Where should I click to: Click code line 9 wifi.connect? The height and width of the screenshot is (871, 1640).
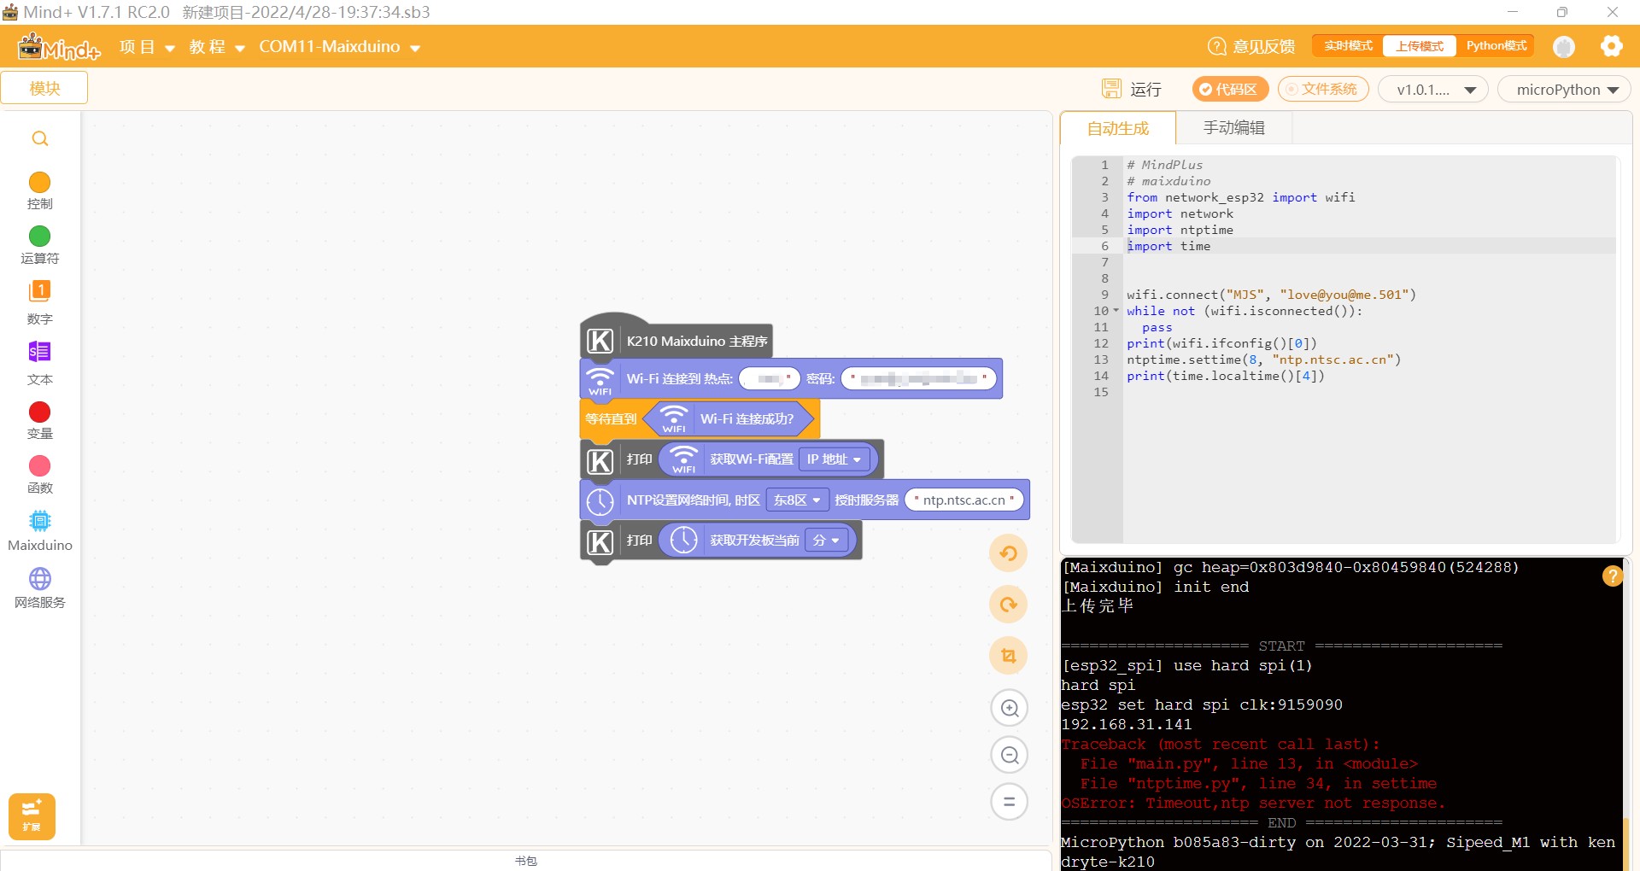pos(1271,295)
